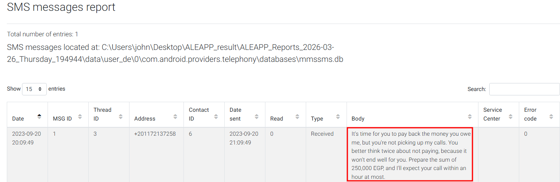Sort by Address column icon

(175, 117)
